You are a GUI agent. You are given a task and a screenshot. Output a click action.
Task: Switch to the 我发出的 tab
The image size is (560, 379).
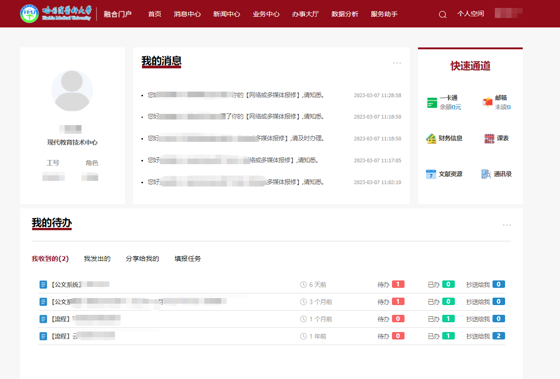[97, 259]
